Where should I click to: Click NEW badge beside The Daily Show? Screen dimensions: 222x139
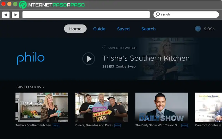point(185,125)
